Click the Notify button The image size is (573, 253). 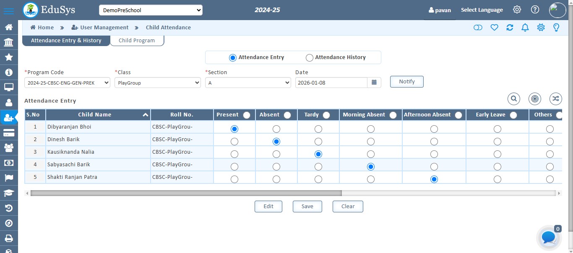click(x=406, y=82)
